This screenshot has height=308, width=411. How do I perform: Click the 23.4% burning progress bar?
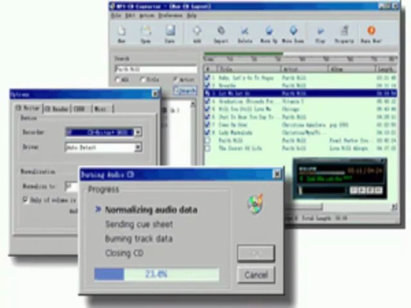click(157, 274)
